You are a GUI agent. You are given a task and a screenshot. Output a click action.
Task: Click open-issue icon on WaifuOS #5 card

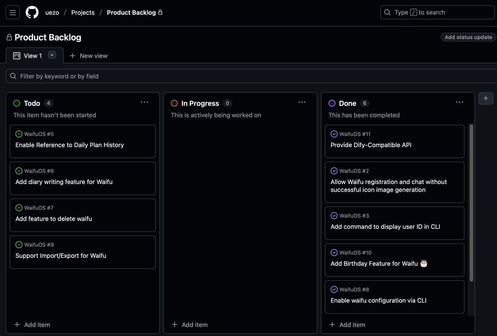(19, 134)
